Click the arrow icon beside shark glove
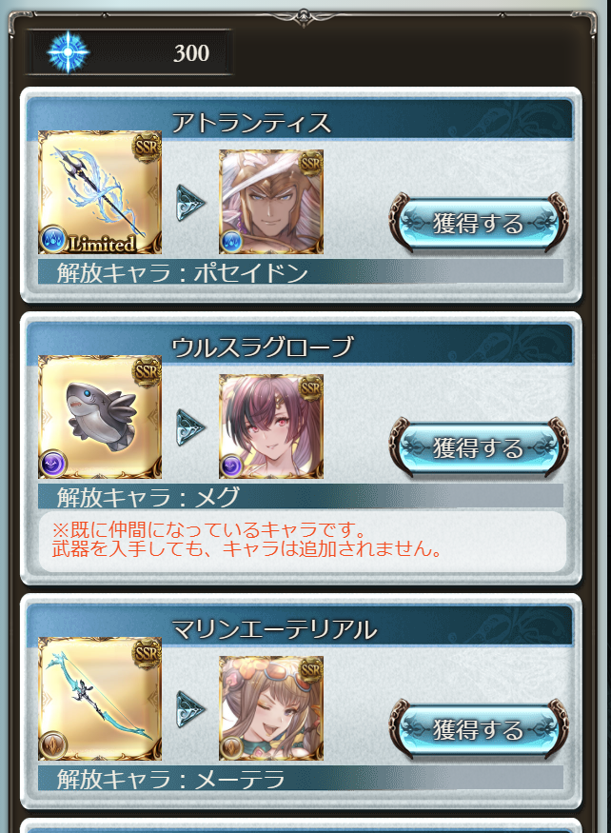Image resolution: width=611 pixels, height=833 pixels. tap(190, 427)
